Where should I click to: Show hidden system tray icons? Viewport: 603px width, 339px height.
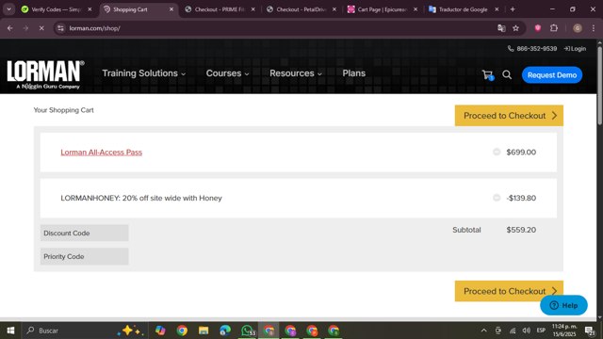pos(483,331)
